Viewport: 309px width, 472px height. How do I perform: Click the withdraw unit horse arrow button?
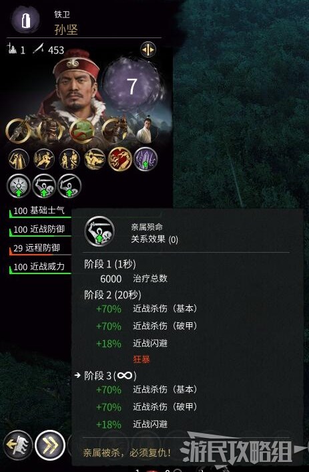(18, 445)
